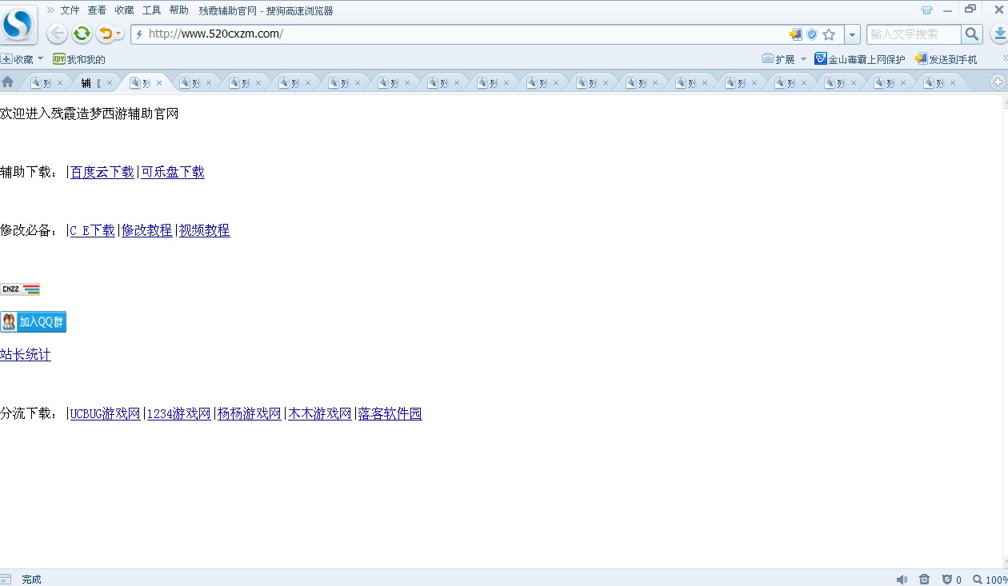Open the 站长统计 link
This screenshot has height=586, width=1008.
[26, 355]
